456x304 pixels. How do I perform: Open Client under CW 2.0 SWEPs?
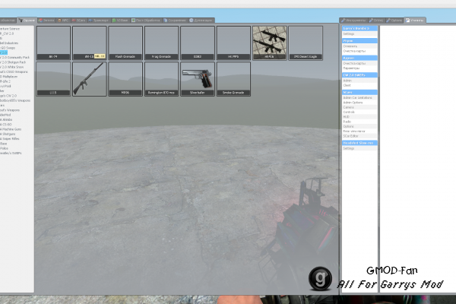pyautogui.click(x=359, y=85)
